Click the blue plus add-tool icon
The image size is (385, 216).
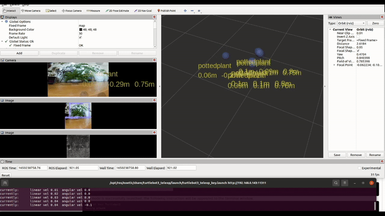[x=185, y=11]
